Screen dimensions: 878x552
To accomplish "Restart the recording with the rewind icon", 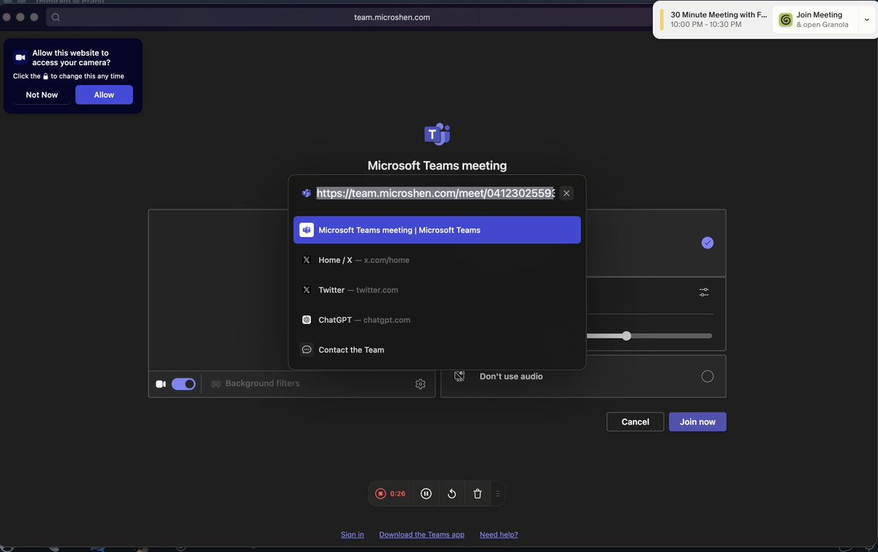I will (451, 494).
